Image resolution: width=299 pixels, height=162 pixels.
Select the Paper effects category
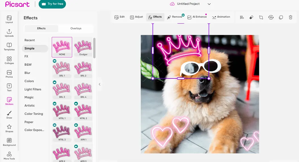29,122
